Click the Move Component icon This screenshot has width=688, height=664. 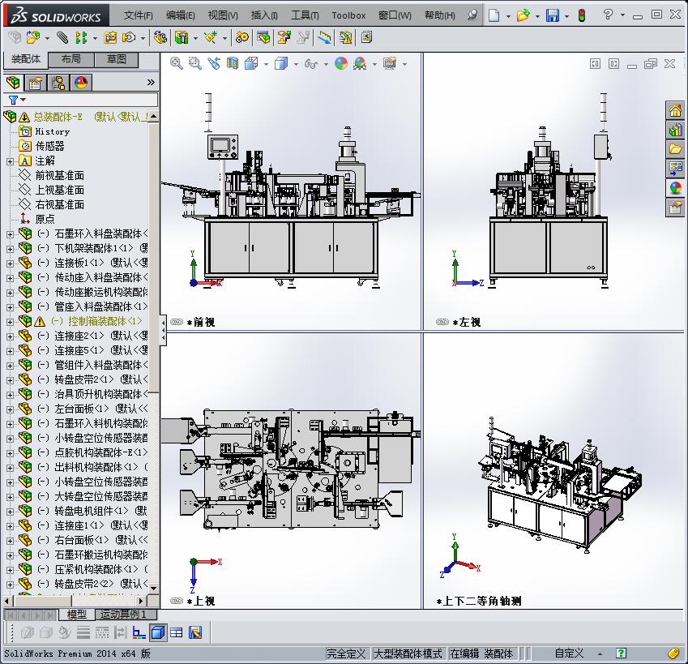[x=129, y=38]
